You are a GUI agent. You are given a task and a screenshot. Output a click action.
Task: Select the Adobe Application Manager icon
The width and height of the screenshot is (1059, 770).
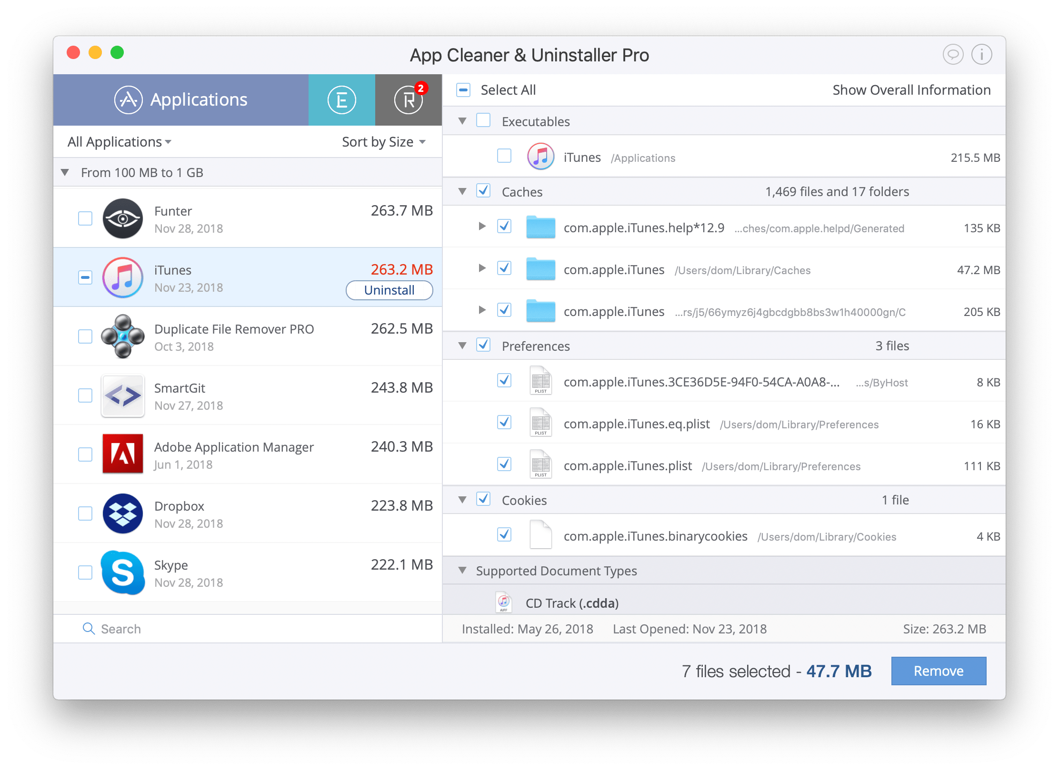click(123, 456)
